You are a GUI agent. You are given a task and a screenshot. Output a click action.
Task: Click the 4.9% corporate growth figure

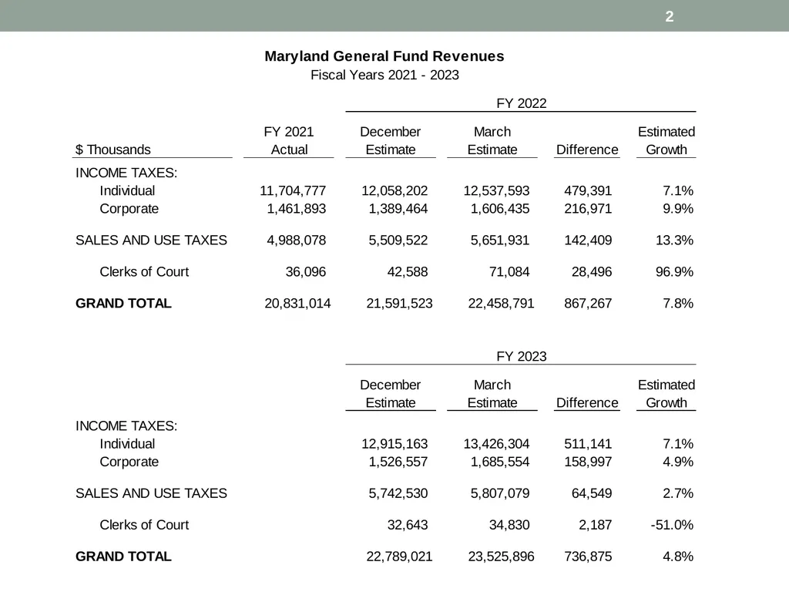[678, 462]
